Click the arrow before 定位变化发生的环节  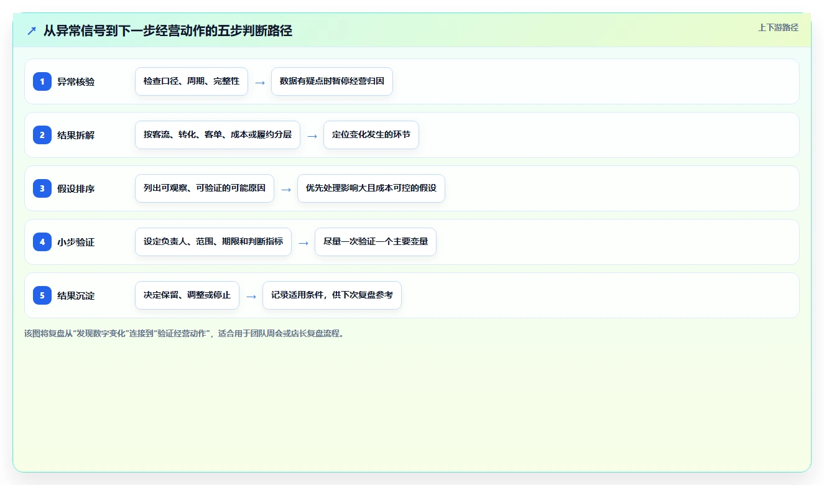tap(312, 136)
